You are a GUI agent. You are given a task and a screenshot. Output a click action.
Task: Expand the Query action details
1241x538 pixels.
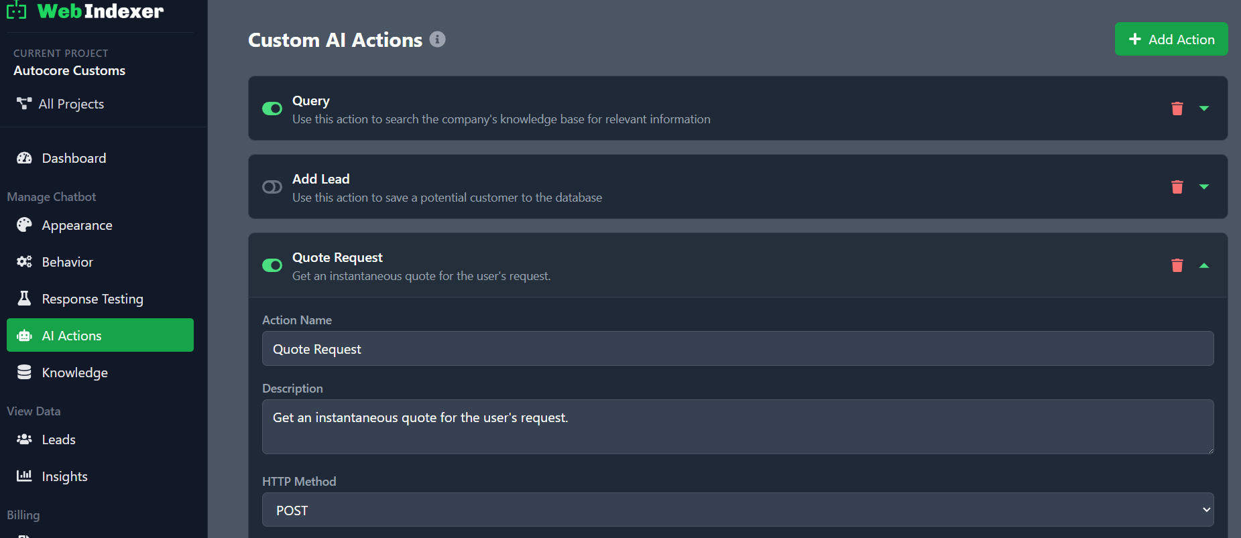pyautogui.click(x=1205, y=108)
